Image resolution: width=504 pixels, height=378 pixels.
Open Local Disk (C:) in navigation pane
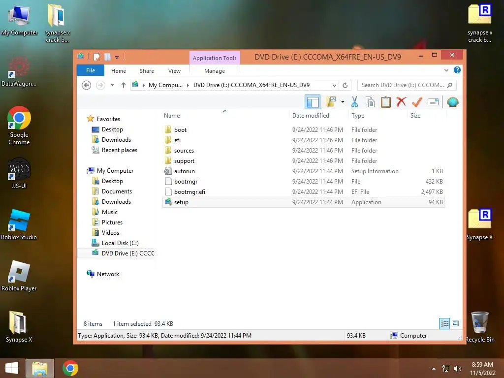pyautogui.click(x=120, y=243)
